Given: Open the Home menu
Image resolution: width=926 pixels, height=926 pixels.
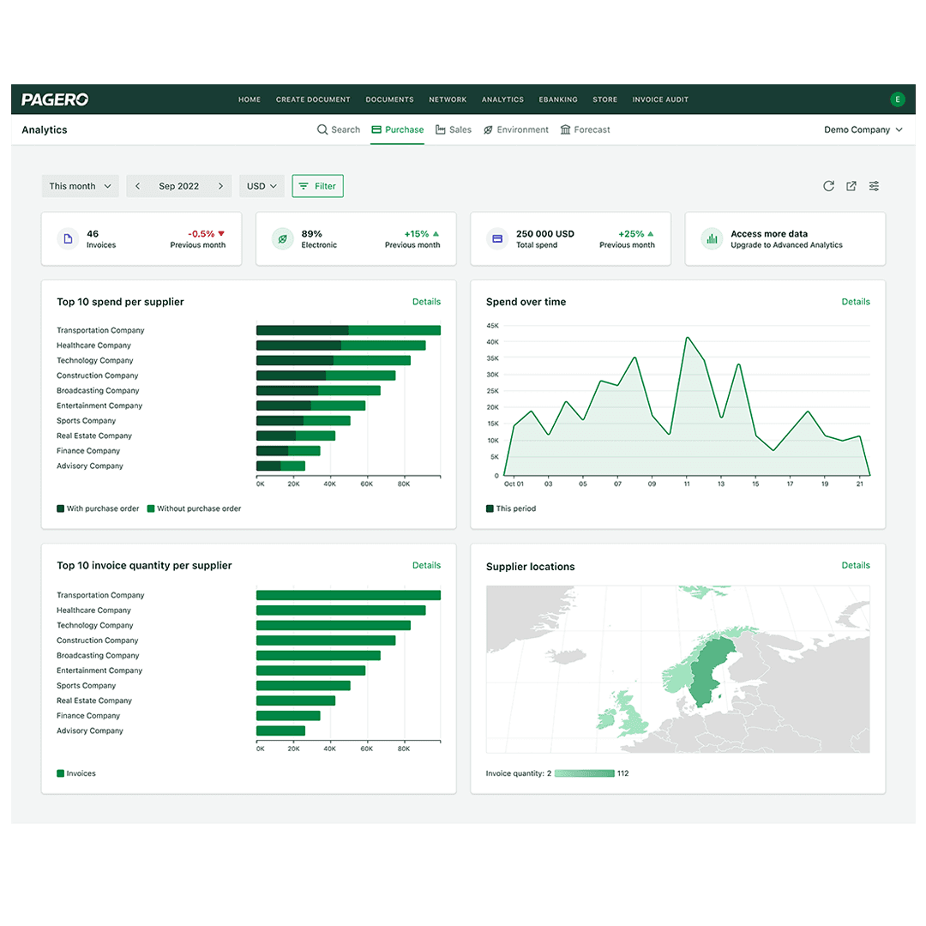Looking at the screenshot, I should tap(250, 99).
